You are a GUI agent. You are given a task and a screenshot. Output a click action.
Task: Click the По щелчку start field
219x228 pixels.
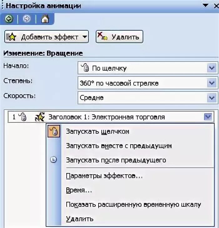point(148,68)
